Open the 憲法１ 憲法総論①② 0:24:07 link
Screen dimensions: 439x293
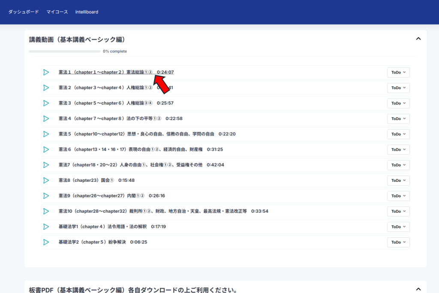point(116,72)
